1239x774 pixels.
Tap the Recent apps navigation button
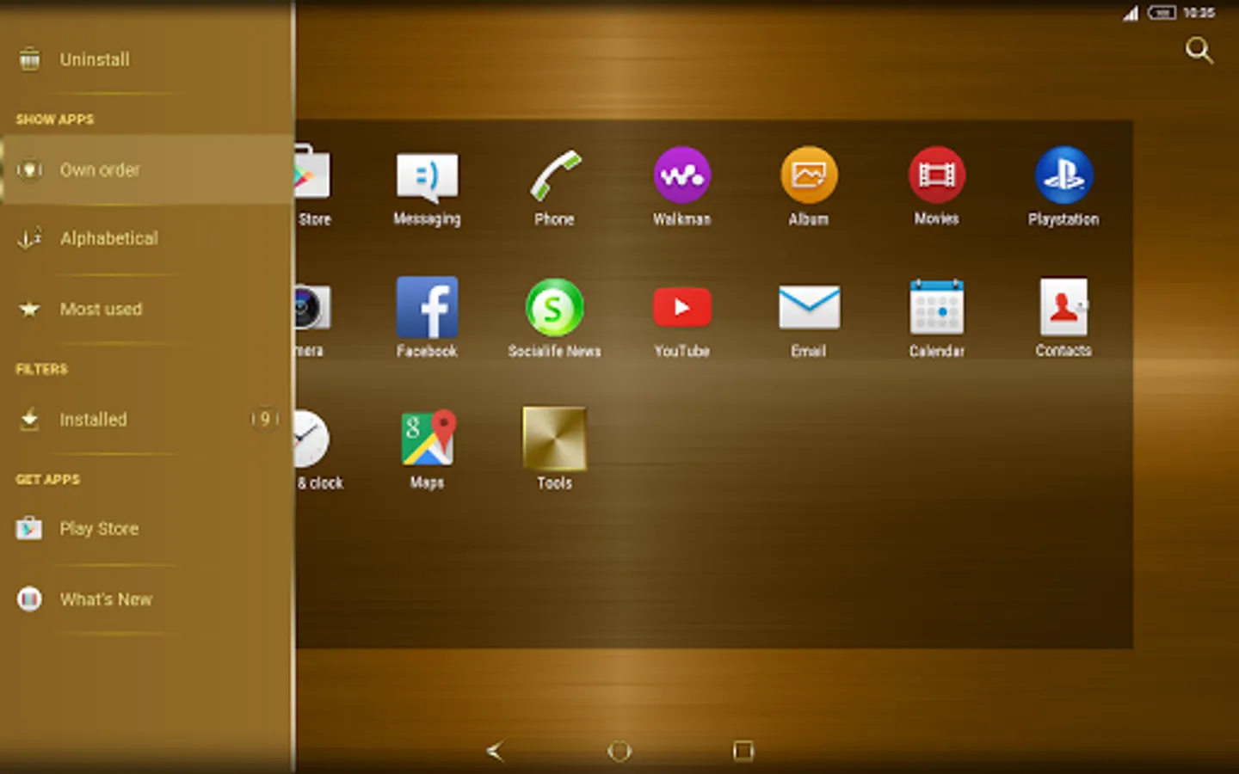pos(743,751)
